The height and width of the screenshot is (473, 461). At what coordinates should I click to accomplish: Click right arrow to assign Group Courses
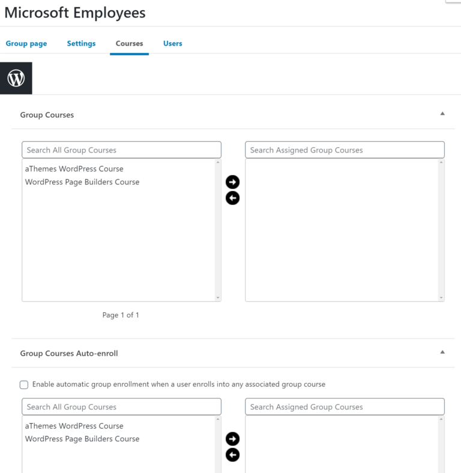[232, 182]
